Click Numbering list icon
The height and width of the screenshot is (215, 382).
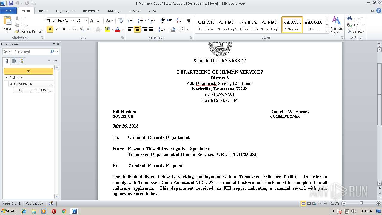click(x=141, y=21)
